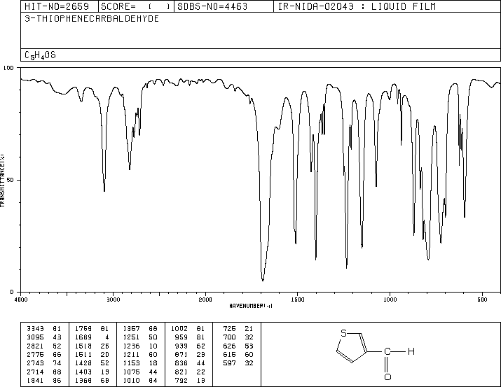Screen dimensions: 501x387
Task: Click the SDBS-NO=4463 header entry
Action: [212, 7]
